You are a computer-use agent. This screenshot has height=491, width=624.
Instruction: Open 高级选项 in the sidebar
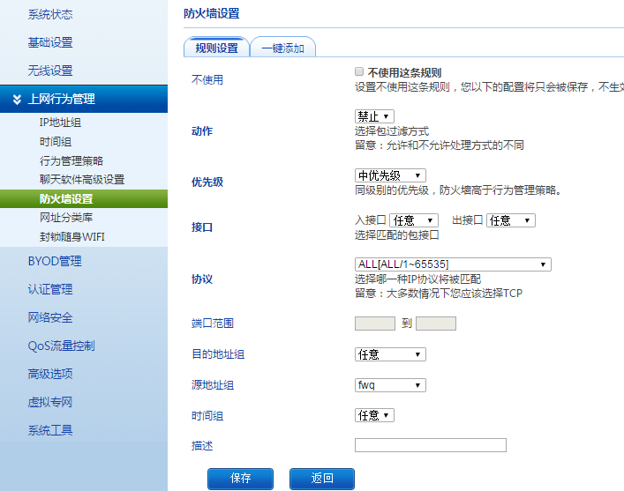(50, 374)
